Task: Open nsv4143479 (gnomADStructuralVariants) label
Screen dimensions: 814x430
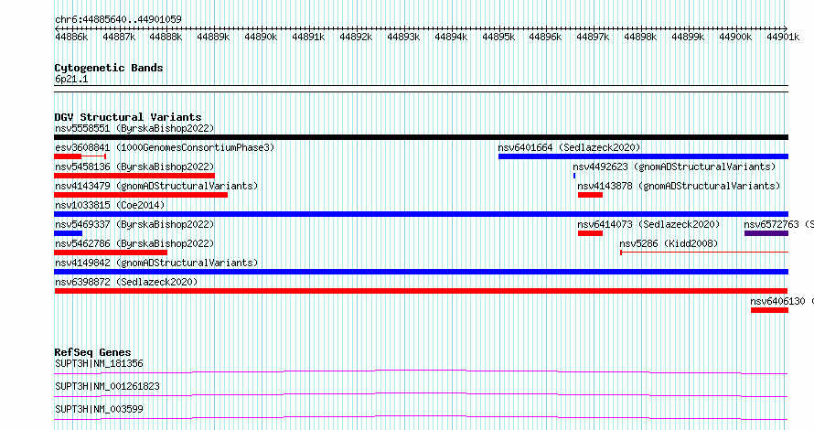Action: click(156, 186)
